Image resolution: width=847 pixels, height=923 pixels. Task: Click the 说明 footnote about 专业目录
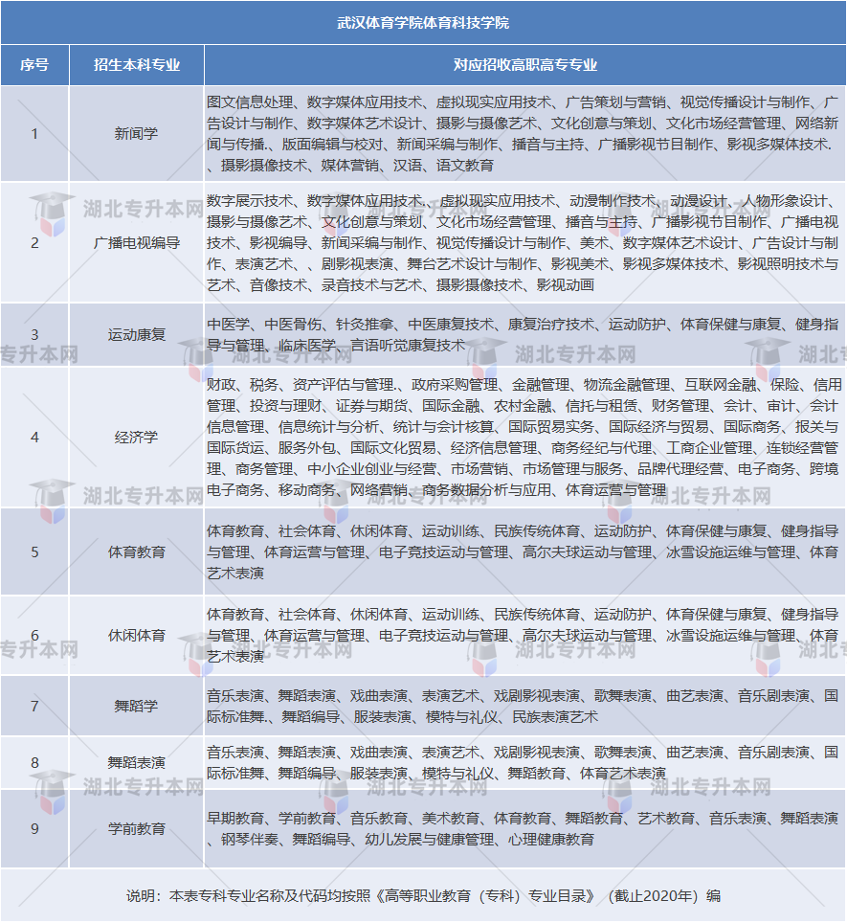(423, 896)
